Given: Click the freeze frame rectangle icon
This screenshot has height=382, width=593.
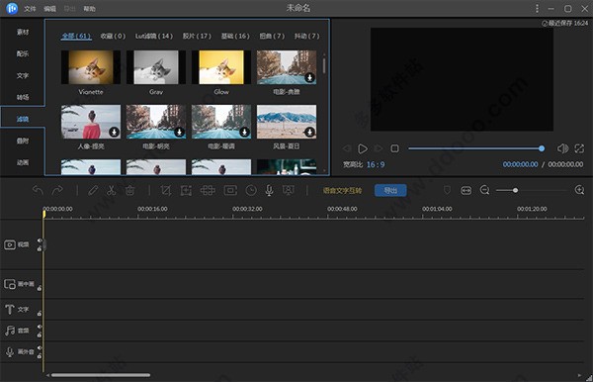Looking at the screenshot, I should click(230, 190).
